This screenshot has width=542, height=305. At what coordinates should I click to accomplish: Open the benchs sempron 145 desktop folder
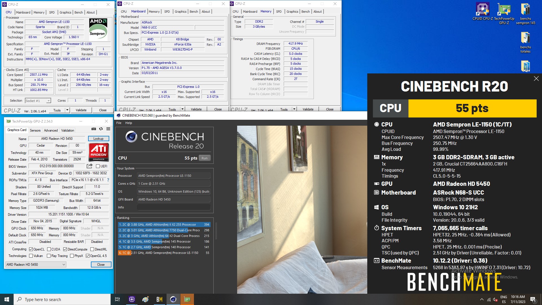[525, 14]
